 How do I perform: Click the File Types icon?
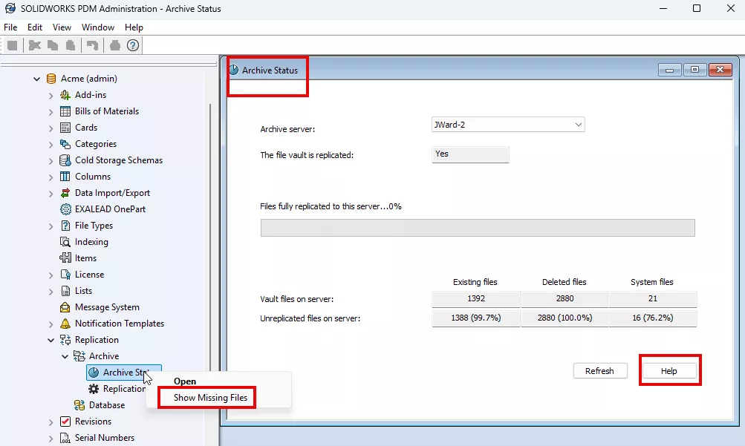65,226
